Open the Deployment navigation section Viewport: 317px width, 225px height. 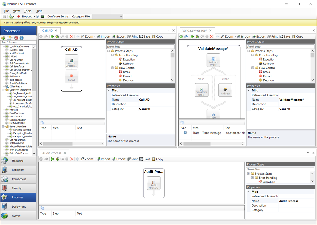click(x=18, y=206)
